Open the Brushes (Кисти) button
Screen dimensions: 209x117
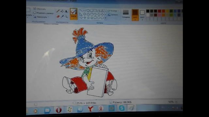click(x=73, y=14)
